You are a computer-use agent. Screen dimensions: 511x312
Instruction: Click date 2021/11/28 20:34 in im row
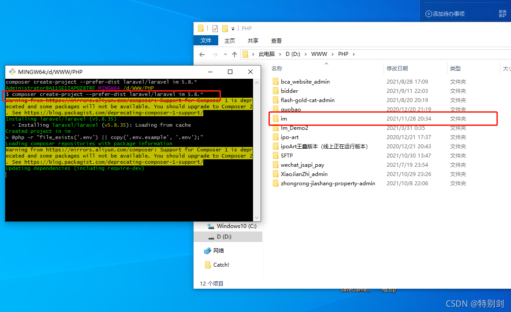(409, 119)
